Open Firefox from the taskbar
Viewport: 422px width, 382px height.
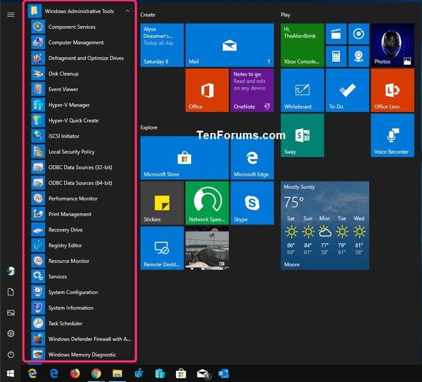pyautogui.click(x=75, y=374)
